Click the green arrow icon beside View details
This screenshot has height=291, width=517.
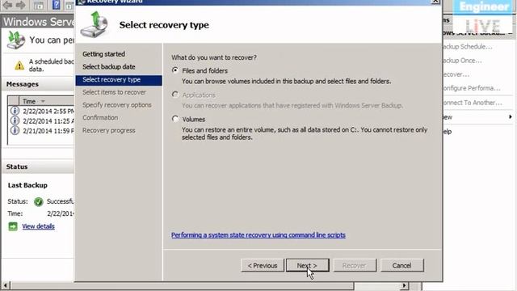click(13, 226)
